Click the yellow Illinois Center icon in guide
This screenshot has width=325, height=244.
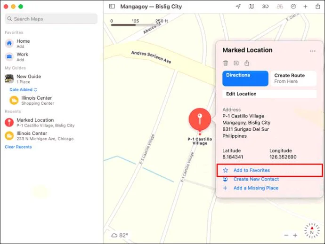click(14, 100)
